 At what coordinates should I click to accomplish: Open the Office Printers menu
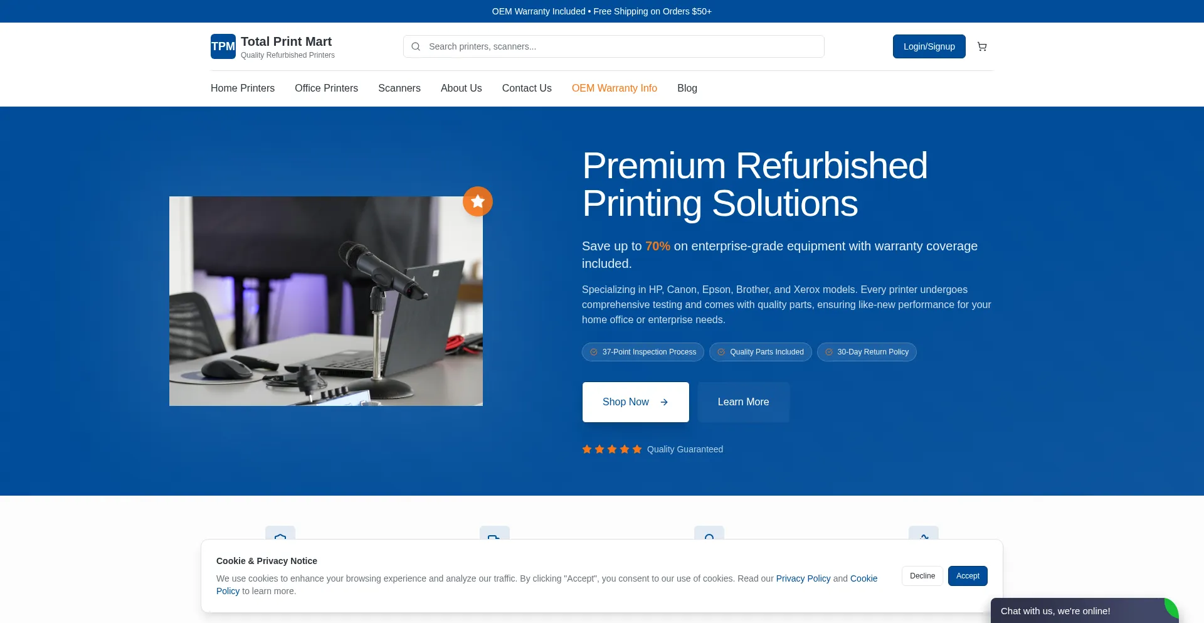point(326,88)
